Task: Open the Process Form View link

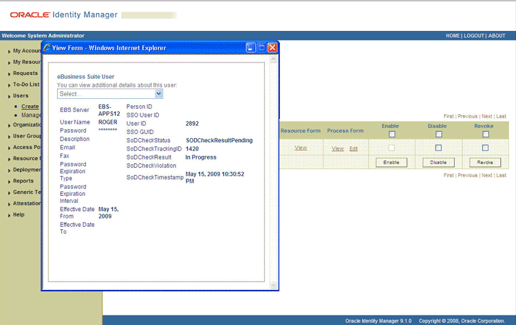Action: [x=338, y=148]
